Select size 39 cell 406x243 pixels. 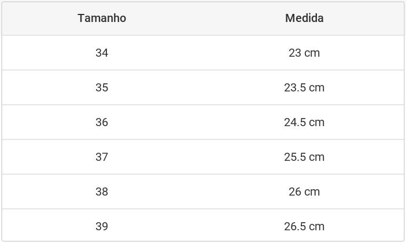click(102, 226)
